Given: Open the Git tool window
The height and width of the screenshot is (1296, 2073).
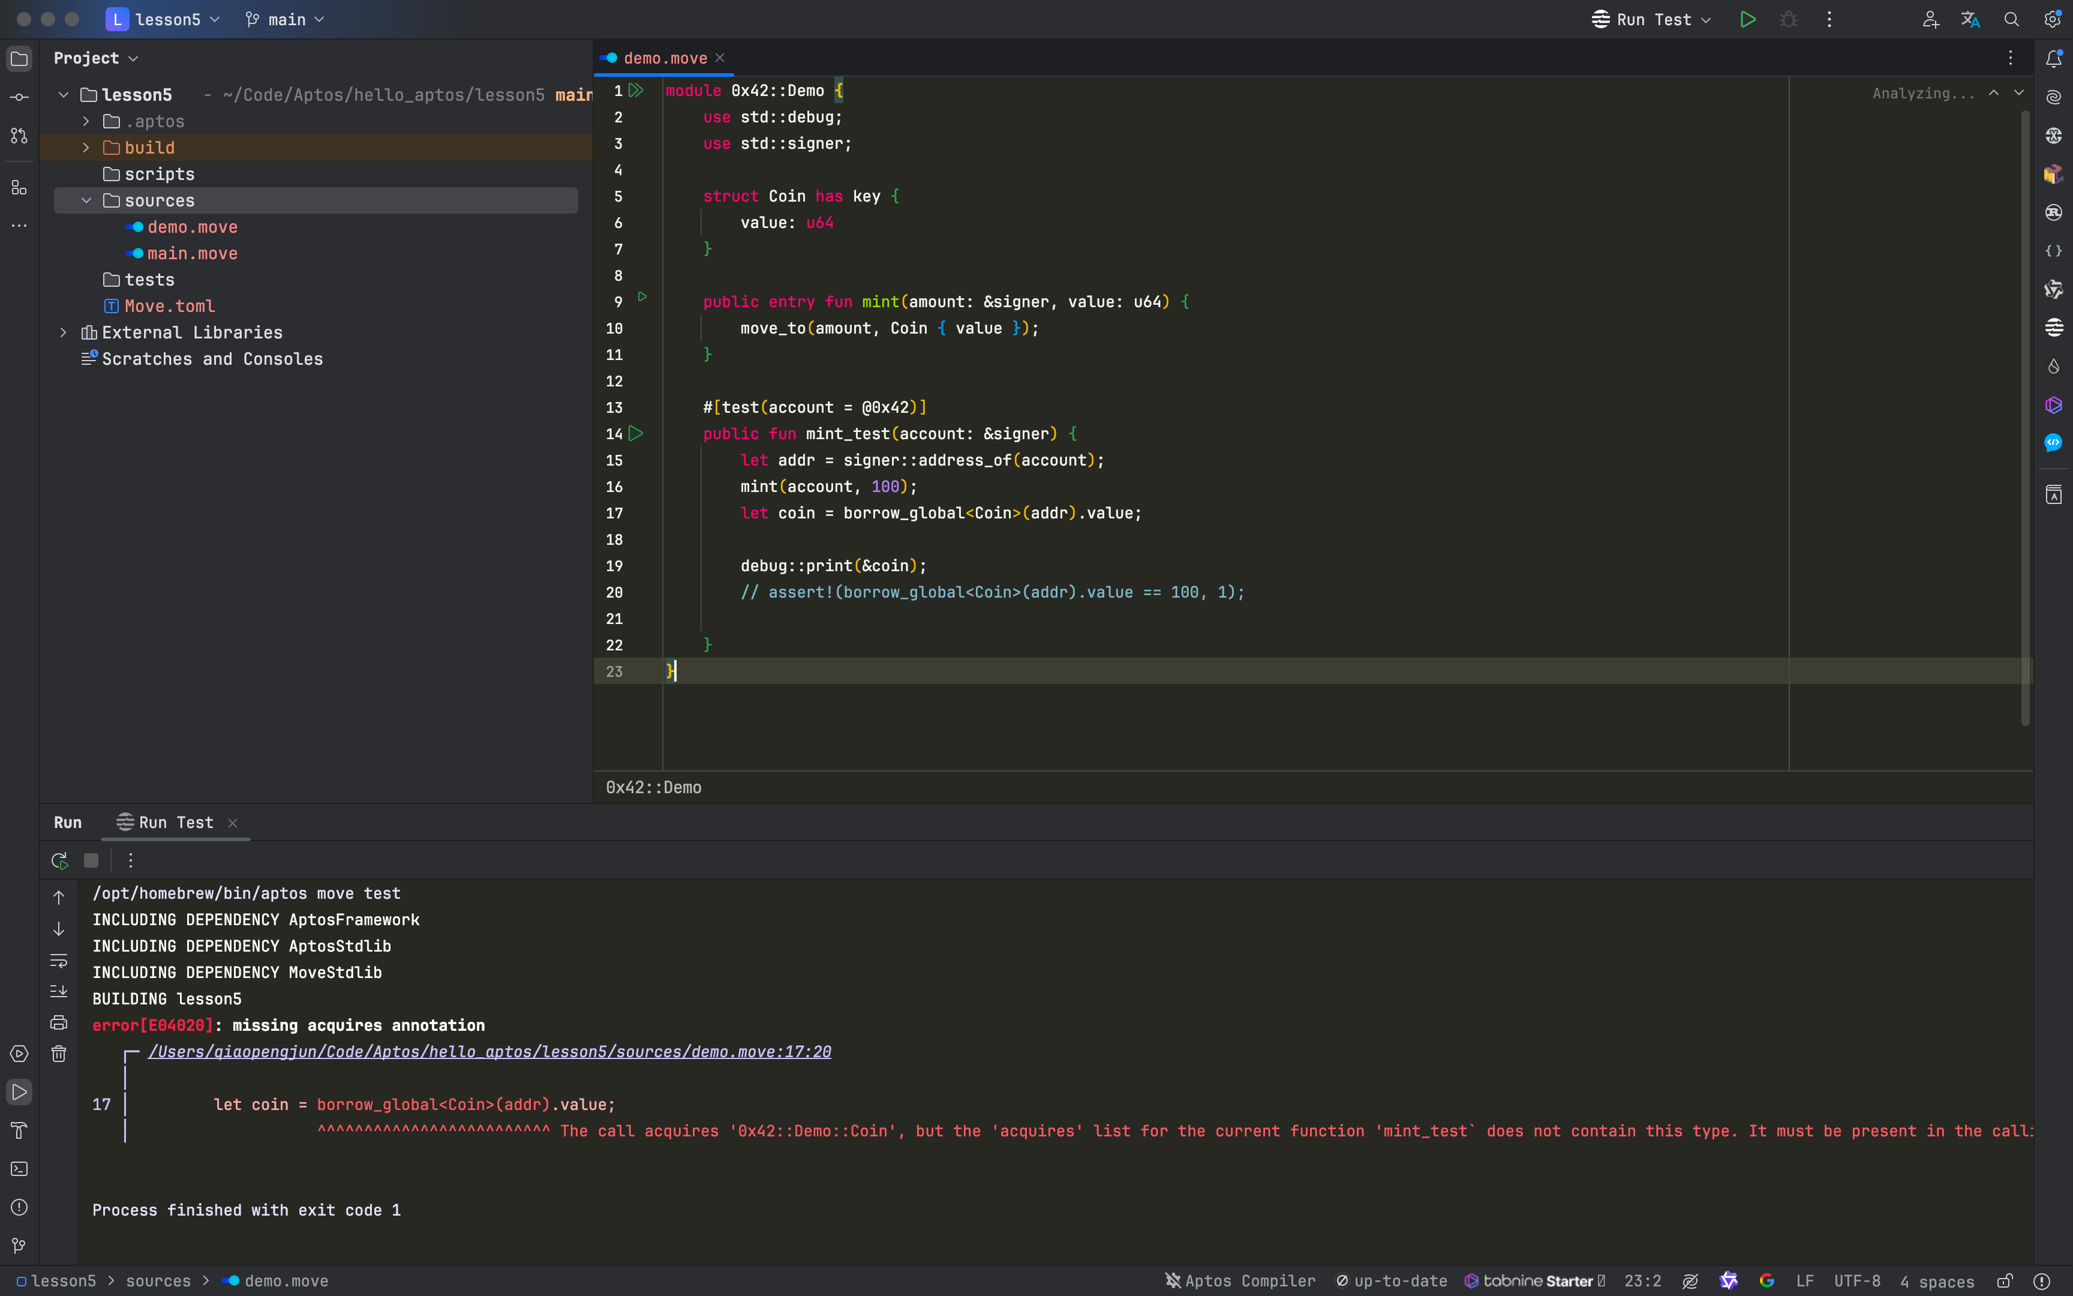Looking at the screenshot, I should 19,1246.
